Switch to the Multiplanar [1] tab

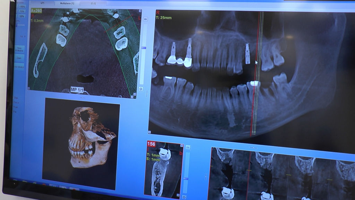click(67, 3)
